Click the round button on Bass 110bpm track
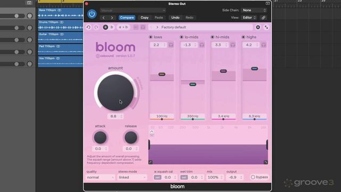The height and width of the screenshot is (192, 341). tap(30, 15)
